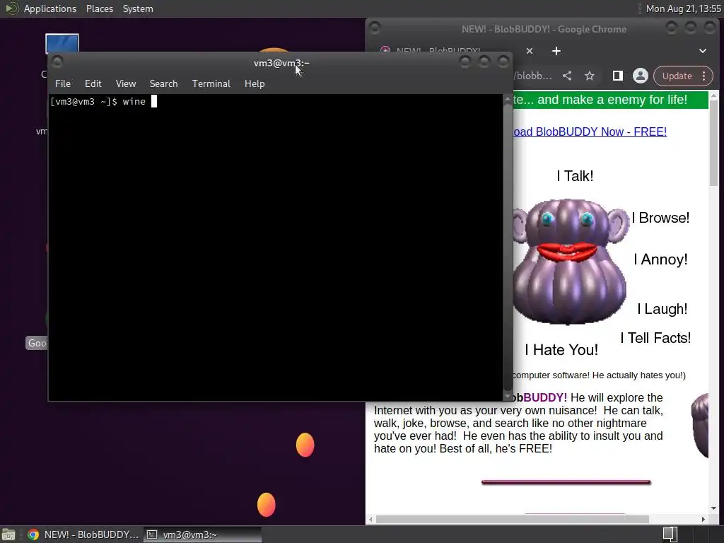Screen dimensions: 724x543
Task: Click the terminal command prompt line
Action: tap(104, 102)
